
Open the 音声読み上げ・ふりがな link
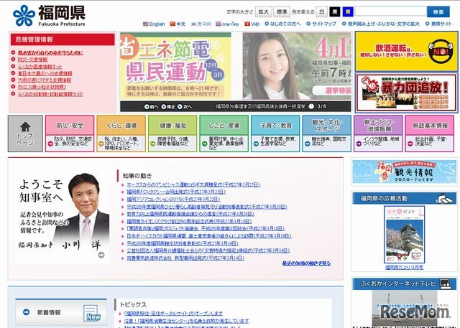pos(381,24)
